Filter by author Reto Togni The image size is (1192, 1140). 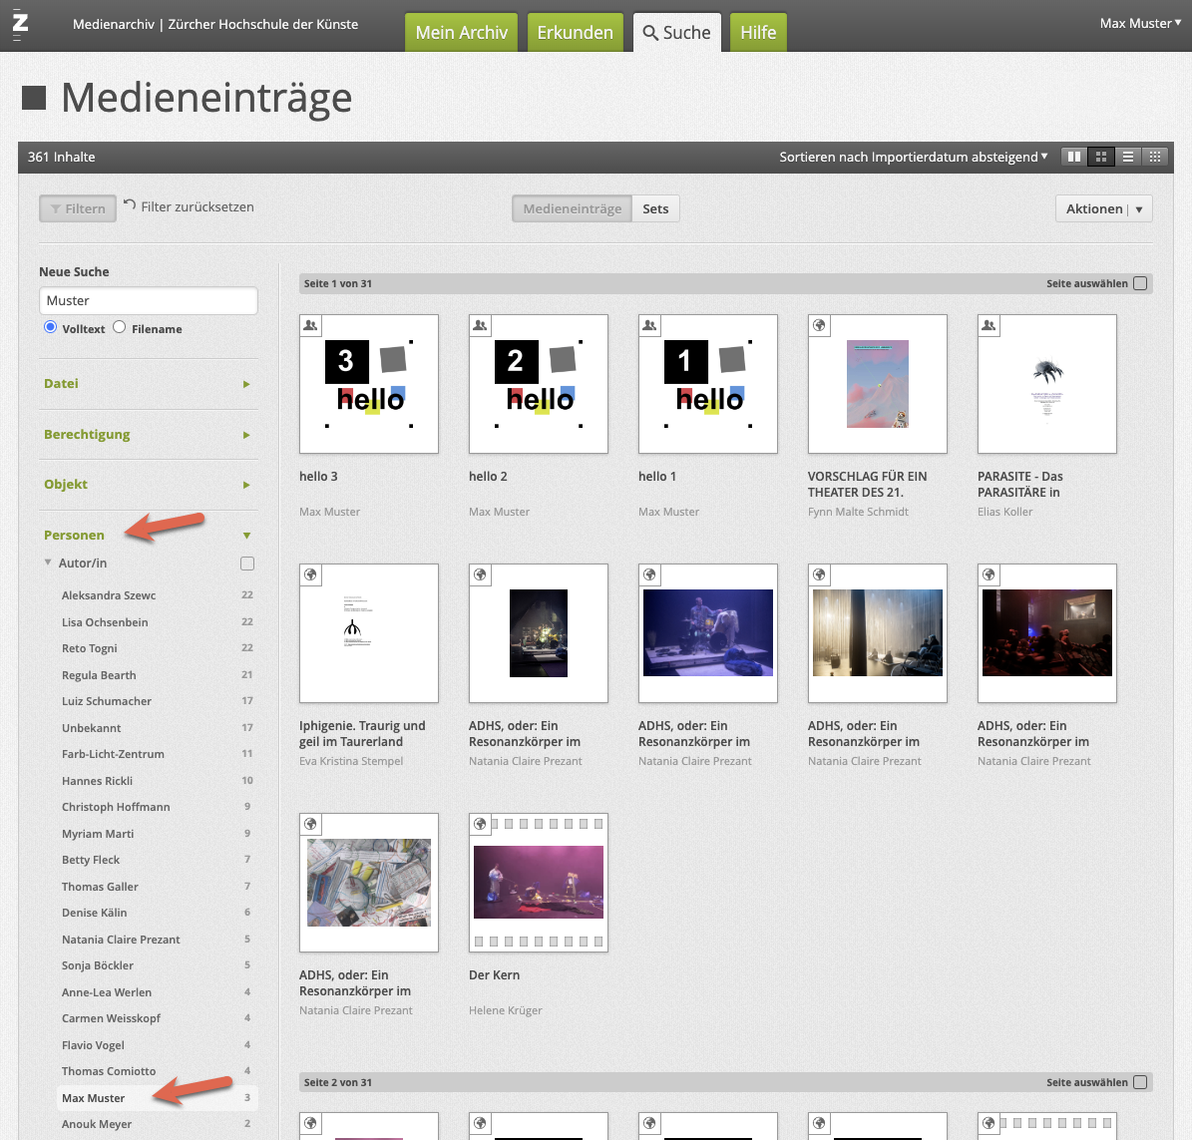point(158,648)
